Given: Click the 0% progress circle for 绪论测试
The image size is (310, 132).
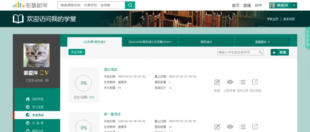Looking at the screenshot, I should pyautogui.click(x=84, y=83).
